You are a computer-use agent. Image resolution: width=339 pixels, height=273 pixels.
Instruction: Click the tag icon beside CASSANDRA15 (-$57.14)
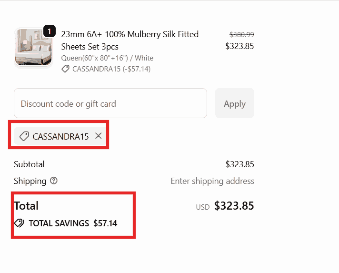tap(65, 69)
